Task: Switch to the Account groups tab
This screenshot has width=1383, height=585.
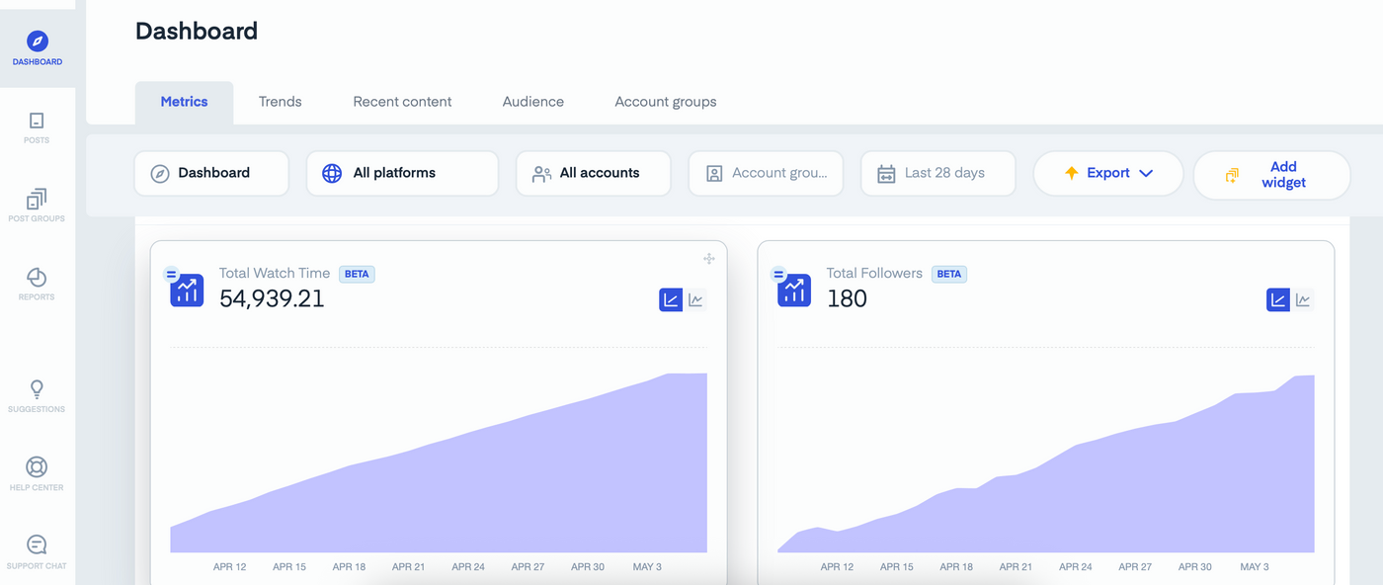Action: click(x=666, y=102)
